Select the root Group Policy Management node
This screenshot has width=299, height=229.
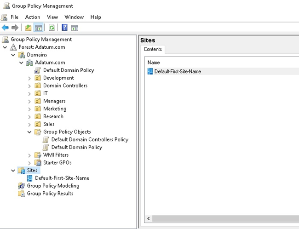(x=41, y=40)
